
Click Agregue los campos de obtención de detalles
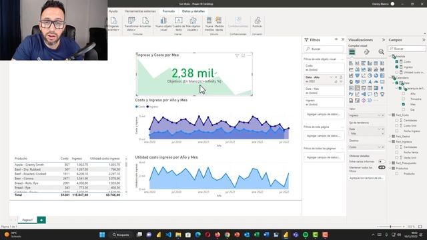pyautogui.click(x=366, y=178)
